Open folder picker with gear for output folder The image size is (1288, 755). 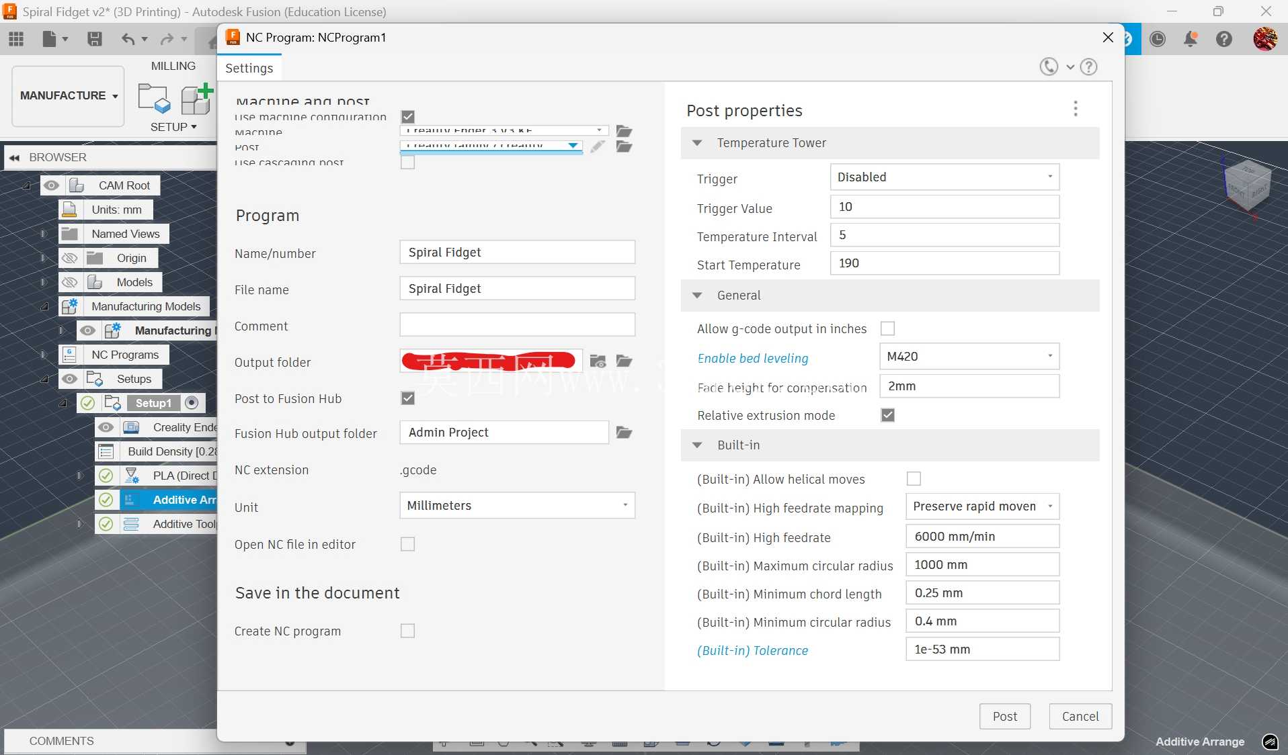coord(598,361)
